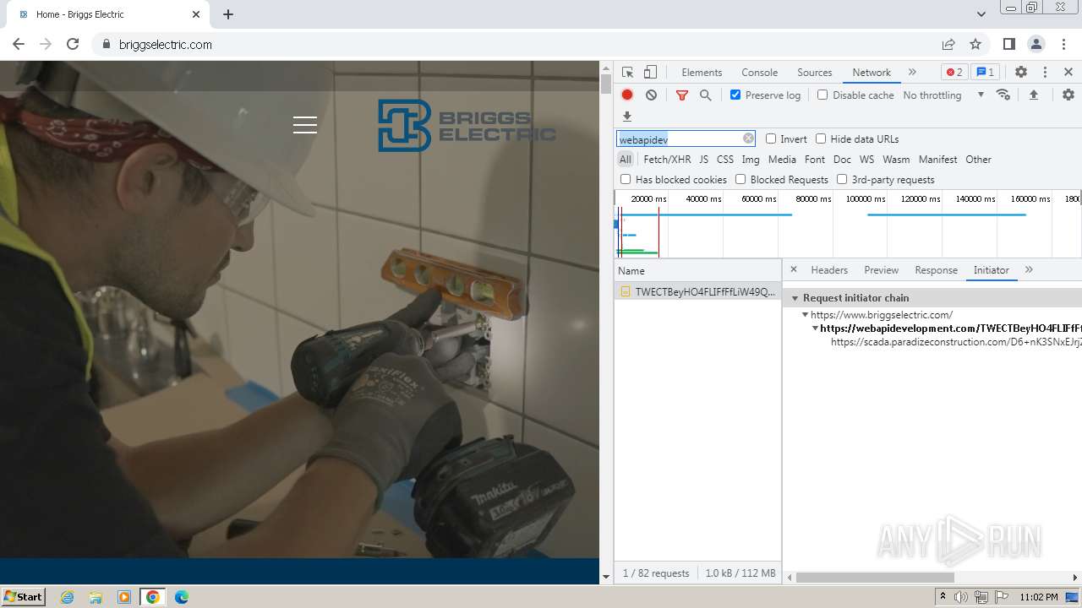
Task: Toggle the browser side panel icon
Action: [x=1009, y=44]
